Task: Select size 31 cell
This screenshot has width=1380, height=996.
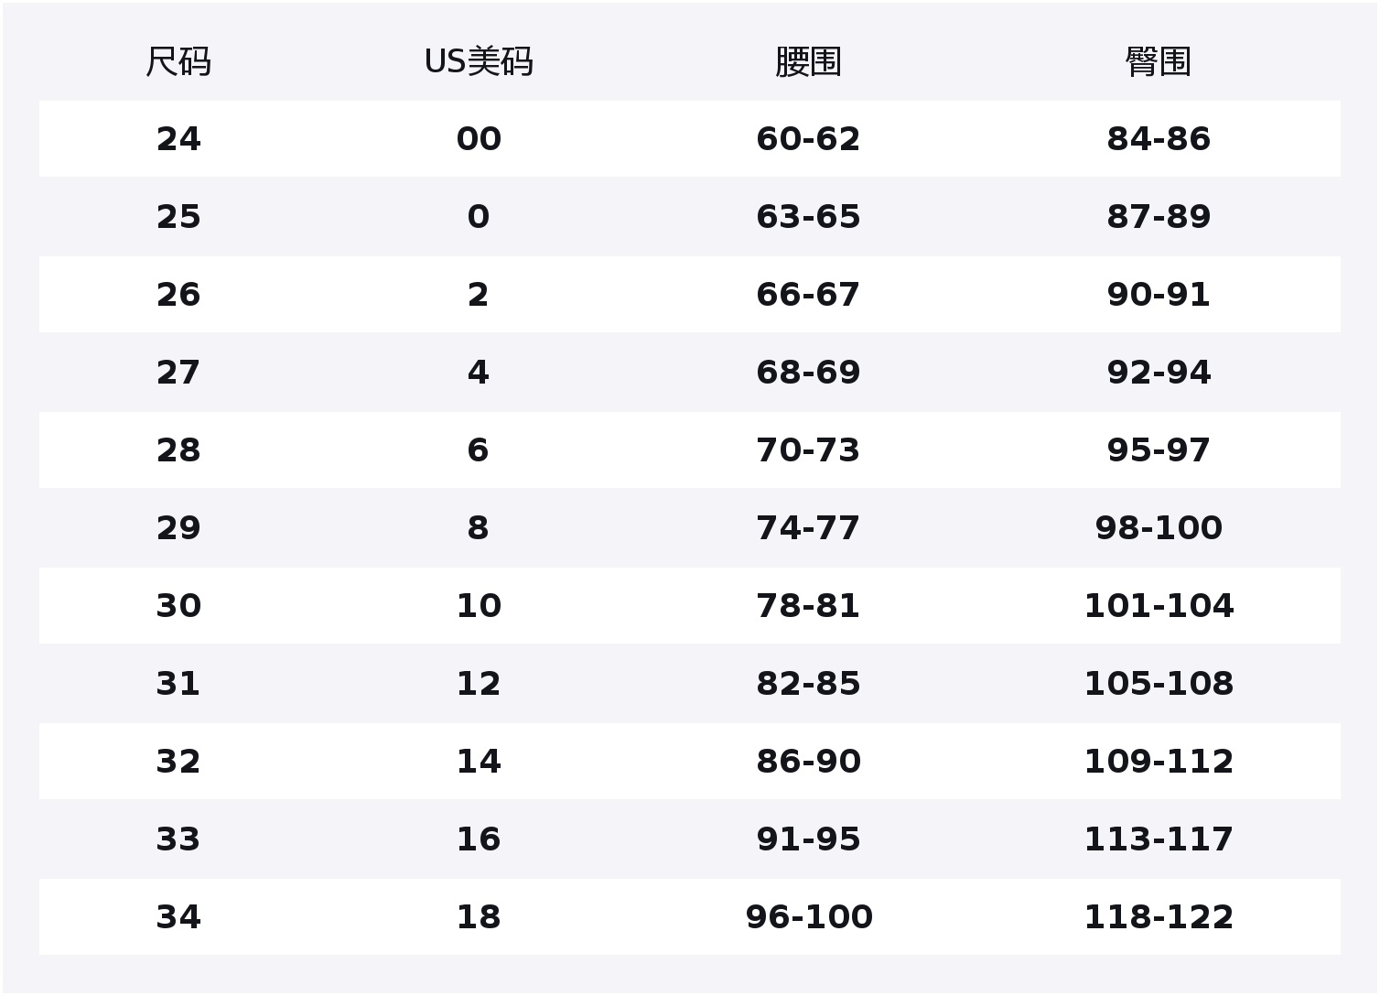Action: point(178,684)
